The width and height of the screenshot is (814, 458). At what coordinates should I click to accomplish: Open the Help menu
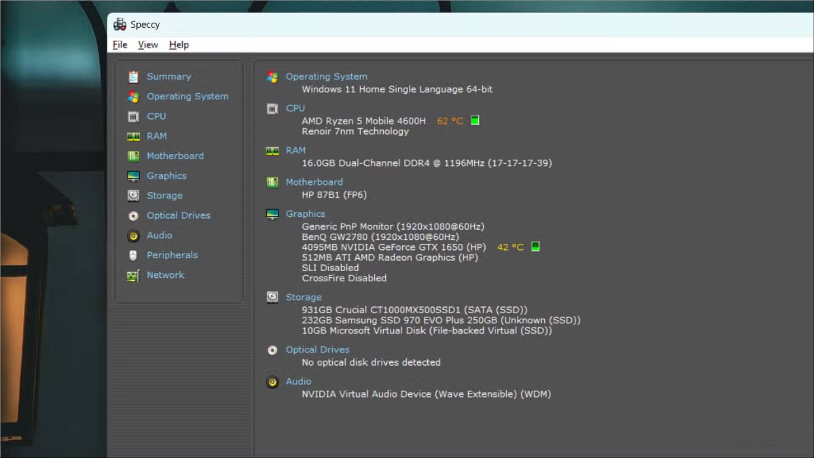[x=179, y=45]
